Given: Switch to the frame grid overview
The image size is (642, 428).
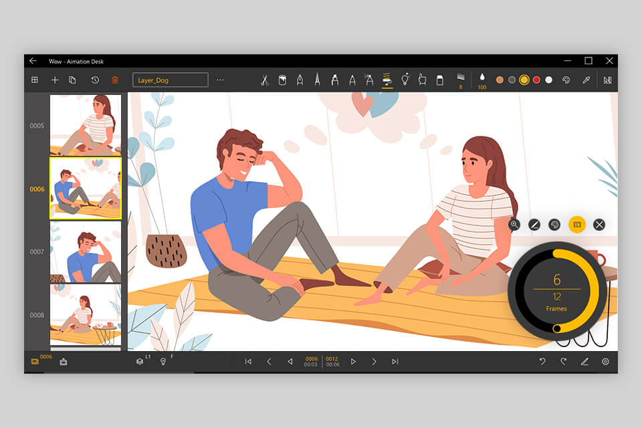Looking at the screenshot, I should click(x=35, y=80).
